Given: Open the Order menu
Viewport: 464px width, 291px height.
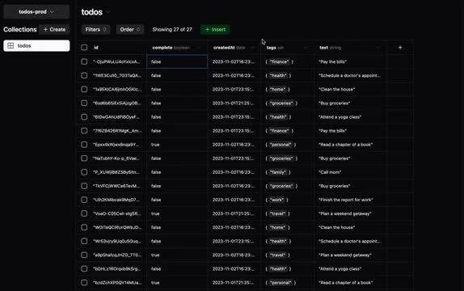Looking at the screenshot, I should pyautogui.click(x=130, y=29).
